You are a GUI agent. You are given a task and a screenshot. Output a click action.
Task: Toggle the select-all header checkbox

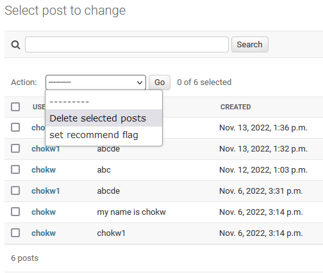[x=15, y=107]
